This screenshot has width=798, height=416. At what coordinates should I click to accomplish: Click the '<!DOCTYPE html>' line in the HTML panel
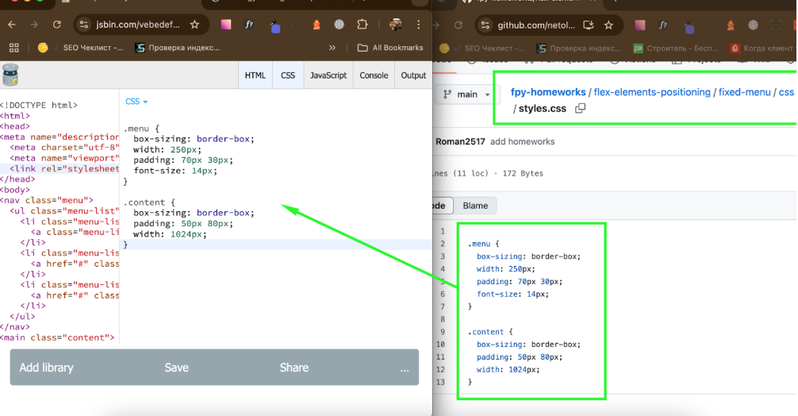tap(39, 105)
